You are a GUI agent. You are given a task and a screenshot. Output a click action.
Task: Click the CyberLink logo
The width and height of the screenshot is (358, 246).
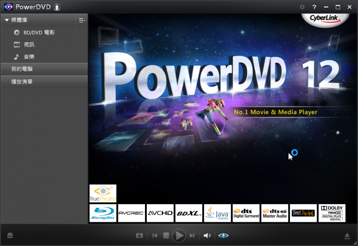pyautogui.click(x=325, y=20)
